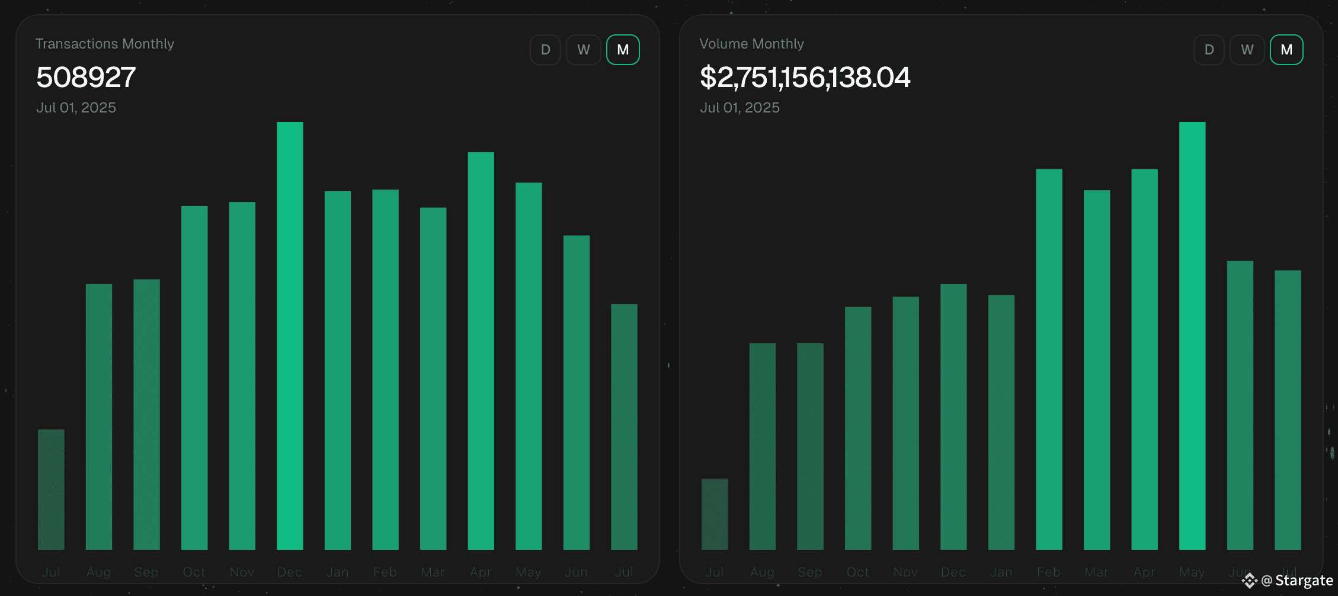Click the Mar bar in Volume chart
The image size is (1338, 596).
pyautogui.click(x=1097, y=370)
